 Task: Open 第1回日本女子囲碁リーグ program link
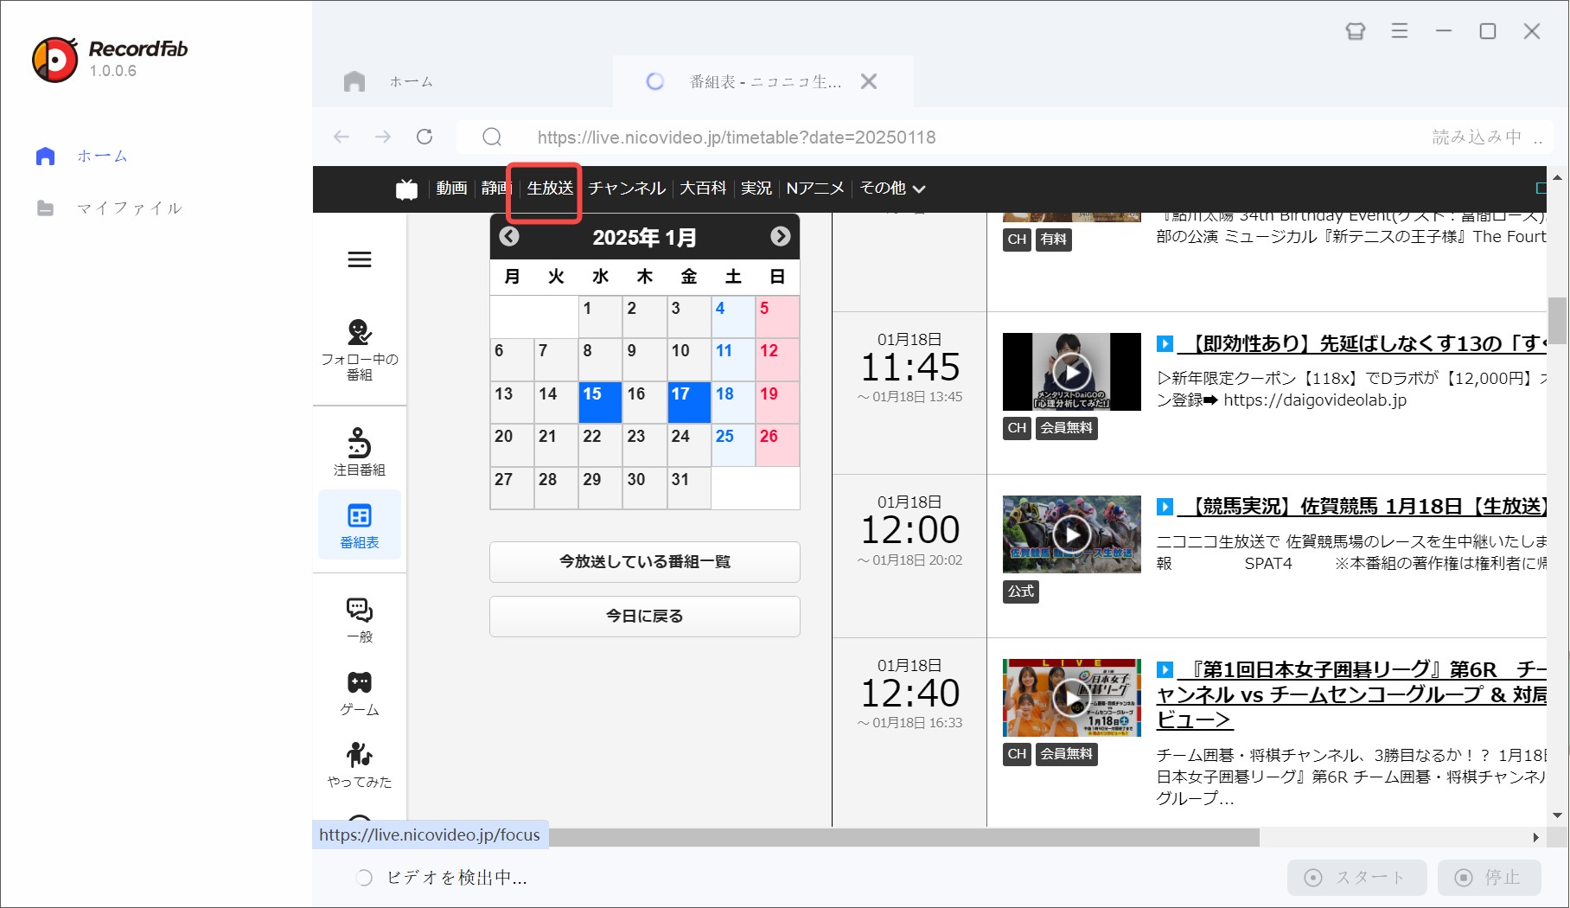tap(1351, 694)
